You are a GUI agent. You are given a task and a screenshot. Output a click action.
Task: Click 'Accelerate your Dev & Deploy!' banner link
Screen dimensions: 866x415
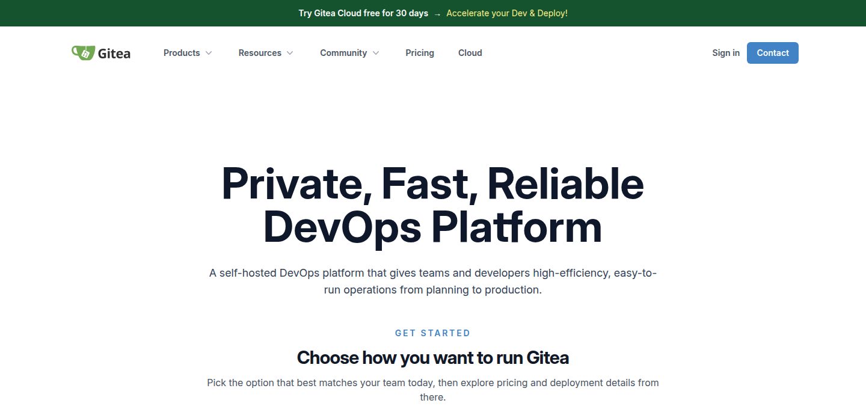[x=507, y=13]
